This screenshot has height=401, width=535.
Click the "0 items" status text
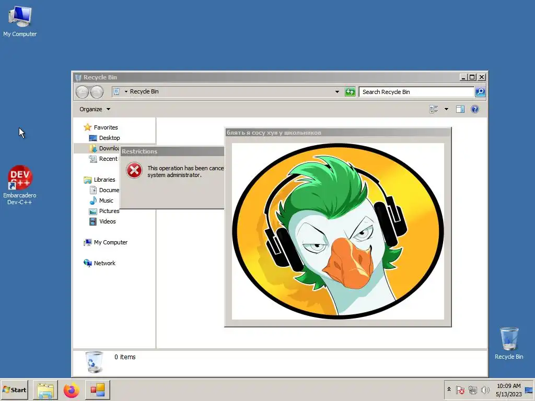[x=125, y=357]
